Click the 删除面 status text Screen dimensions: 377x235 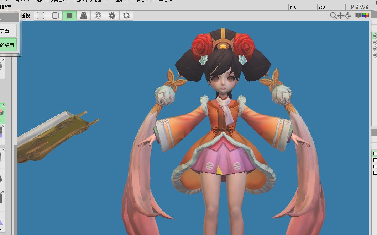tap(6, 7)
